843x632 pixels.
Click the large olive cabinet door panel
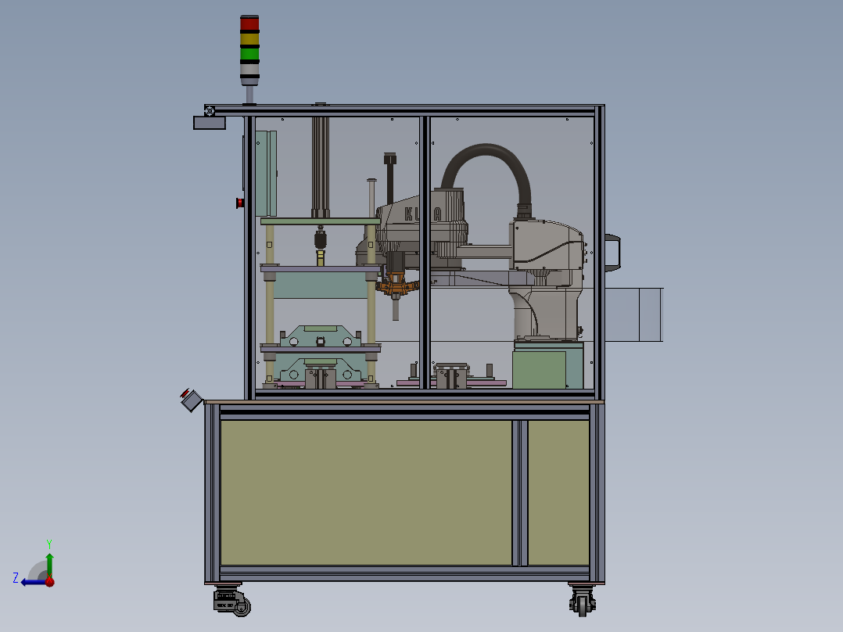coord(366,492)
